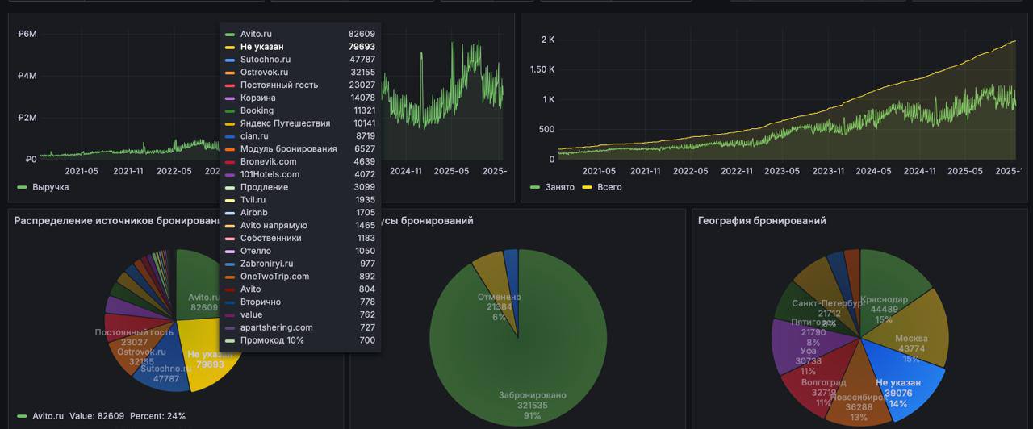Viewport: 1033px width, 429px height.
Task: Click the Sutochno.ru 47787 tooltip row
Action: pos(300,60)
